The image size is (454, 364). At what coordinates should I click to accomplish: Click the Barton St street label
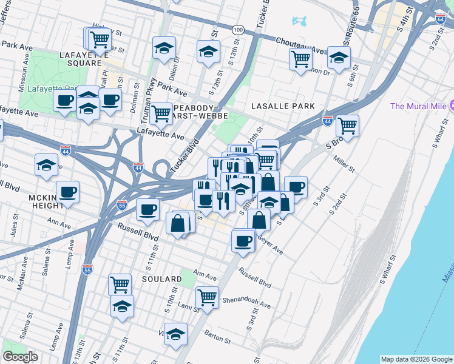pos(217,337)
